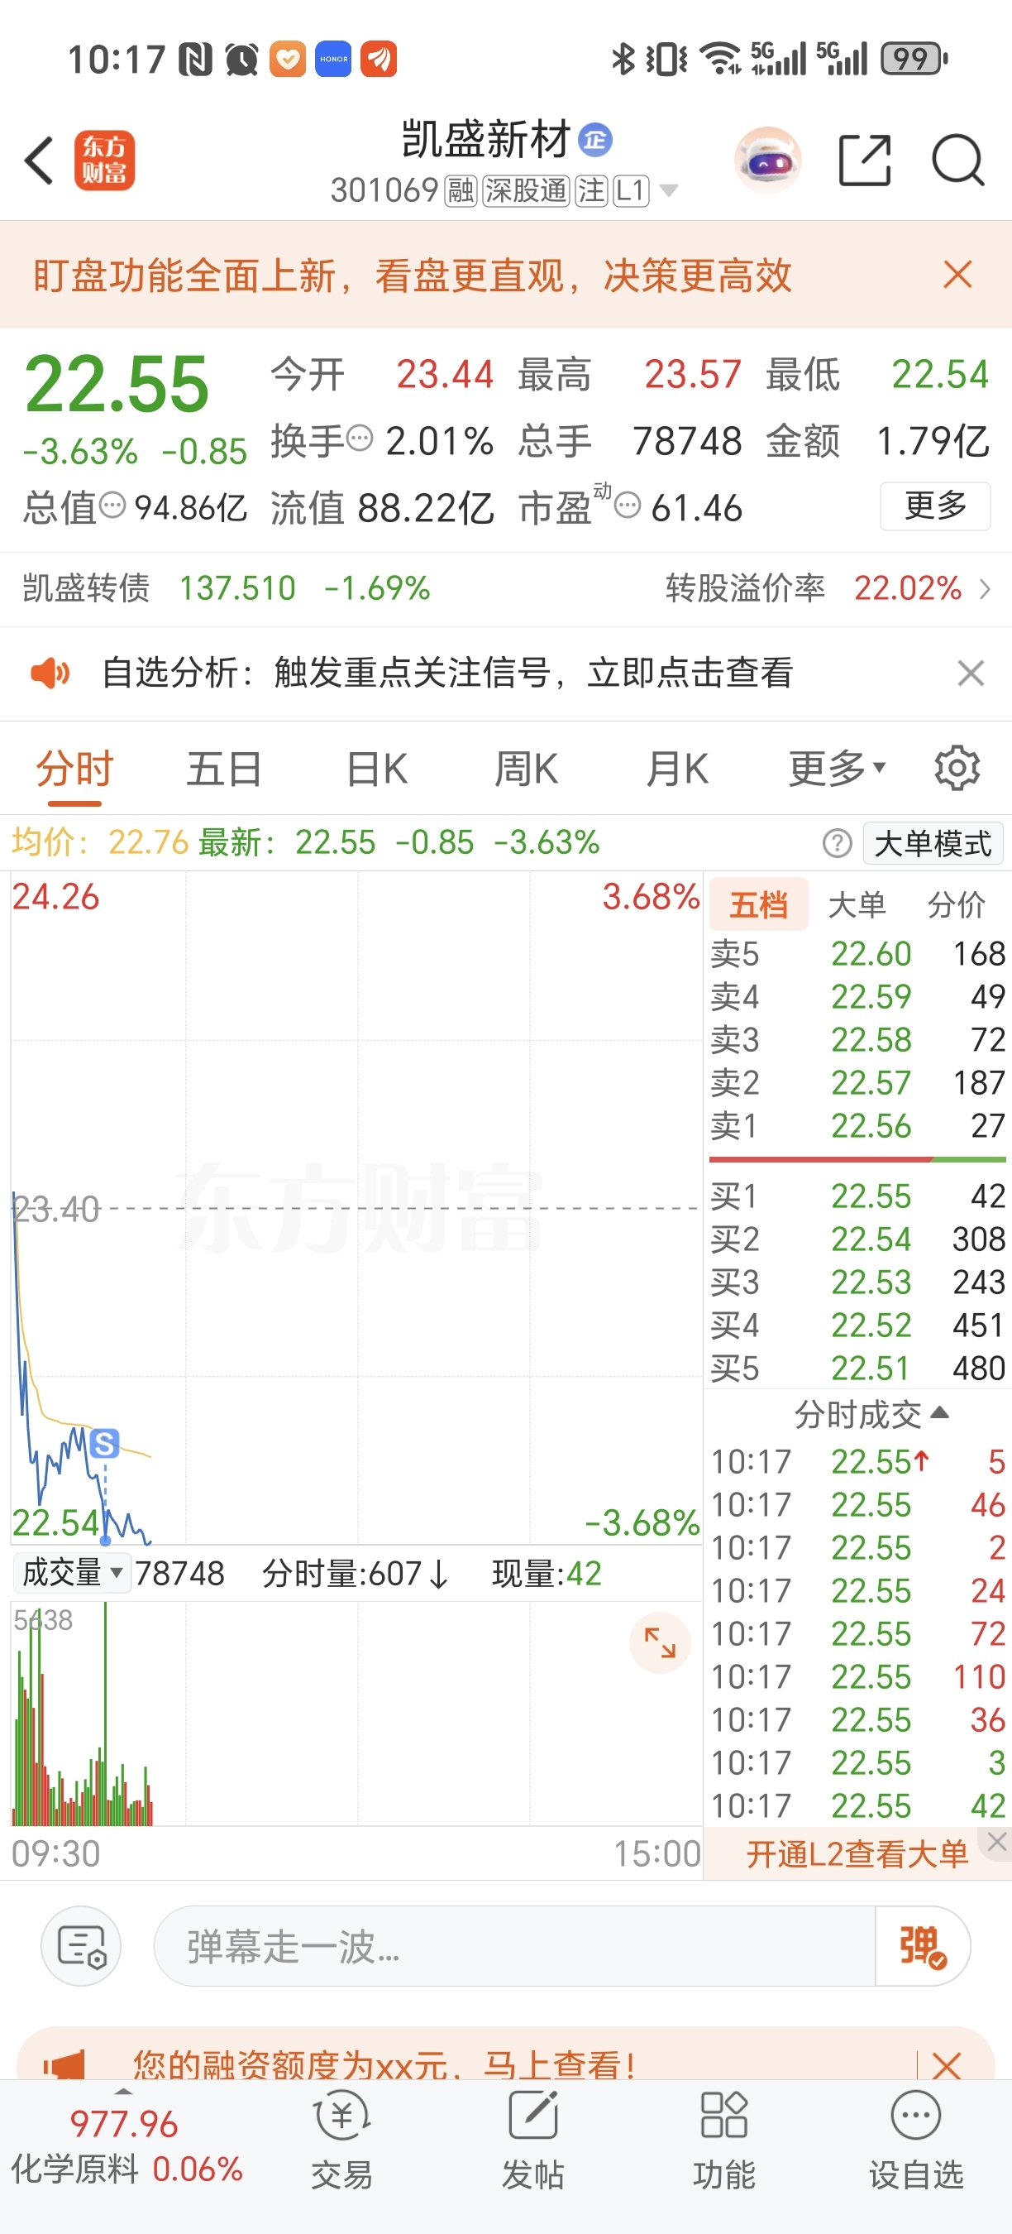This screenshot has width=1012, height=2234.
Task: Toggle the 弹 danmaku switch
Action: click(x=922, y=1946)
